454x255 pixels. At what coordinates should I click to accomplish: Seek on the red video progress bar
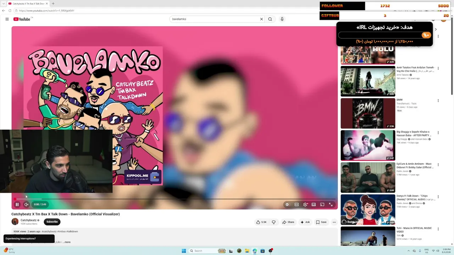(x=175, y=199)
